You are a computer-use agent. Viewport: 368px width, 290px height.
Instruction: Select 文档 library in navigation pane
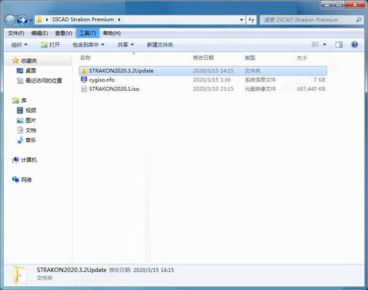(26, 130)
